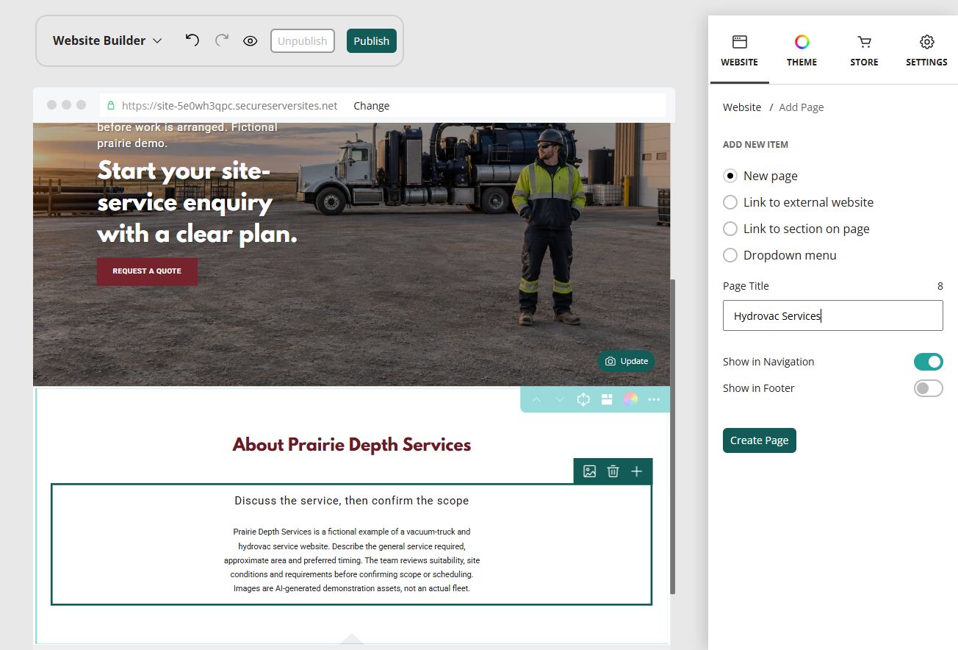
Task: Click Discuss the service subheading
Action: (x=351, y=501)
